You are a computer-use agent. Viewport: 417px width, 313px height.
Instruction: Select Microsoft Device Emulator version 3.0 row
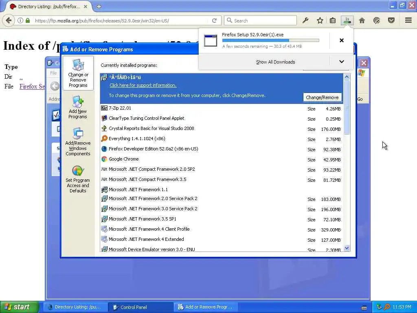(222, 249)
